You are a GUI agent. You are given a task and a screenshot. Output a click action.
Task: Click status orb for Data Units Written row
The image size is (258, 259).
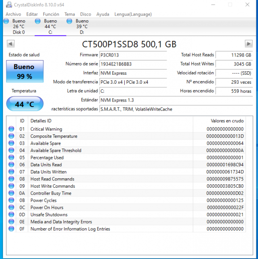[x=11, y=172]
